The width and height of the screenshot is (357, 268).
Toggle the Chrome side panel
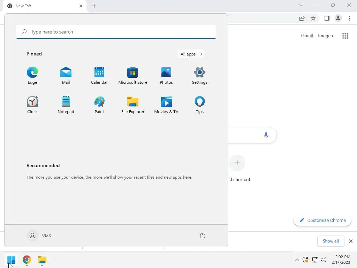[x=327, y=18]
